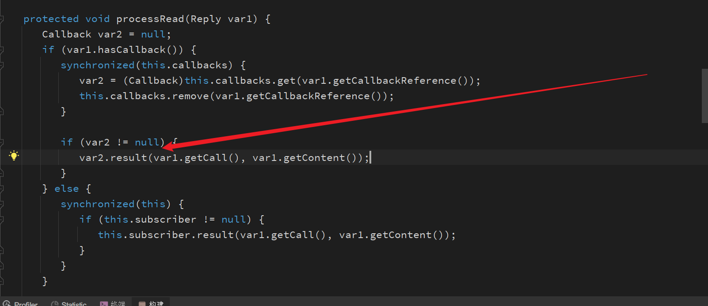Fold the synchronized(this.callbacks) block
Image resolution: width=708 pixels, height=306 pixels.
tap(2, 65)
